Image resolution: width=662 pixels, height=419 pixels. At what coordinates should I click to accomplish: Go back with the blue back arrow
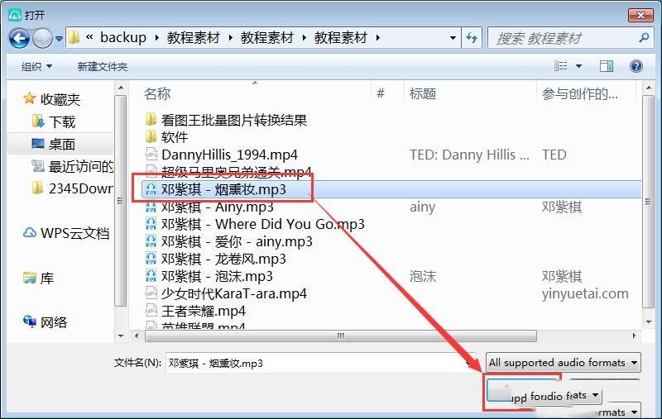[x=19, y=38]
